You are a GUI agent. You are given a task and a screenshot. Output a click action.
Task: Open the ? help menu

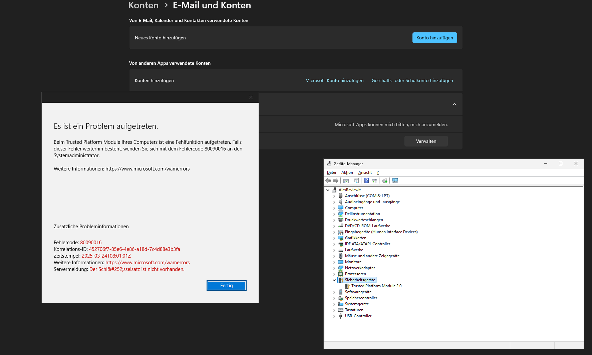pyautogui.click(x=378, y=172)
